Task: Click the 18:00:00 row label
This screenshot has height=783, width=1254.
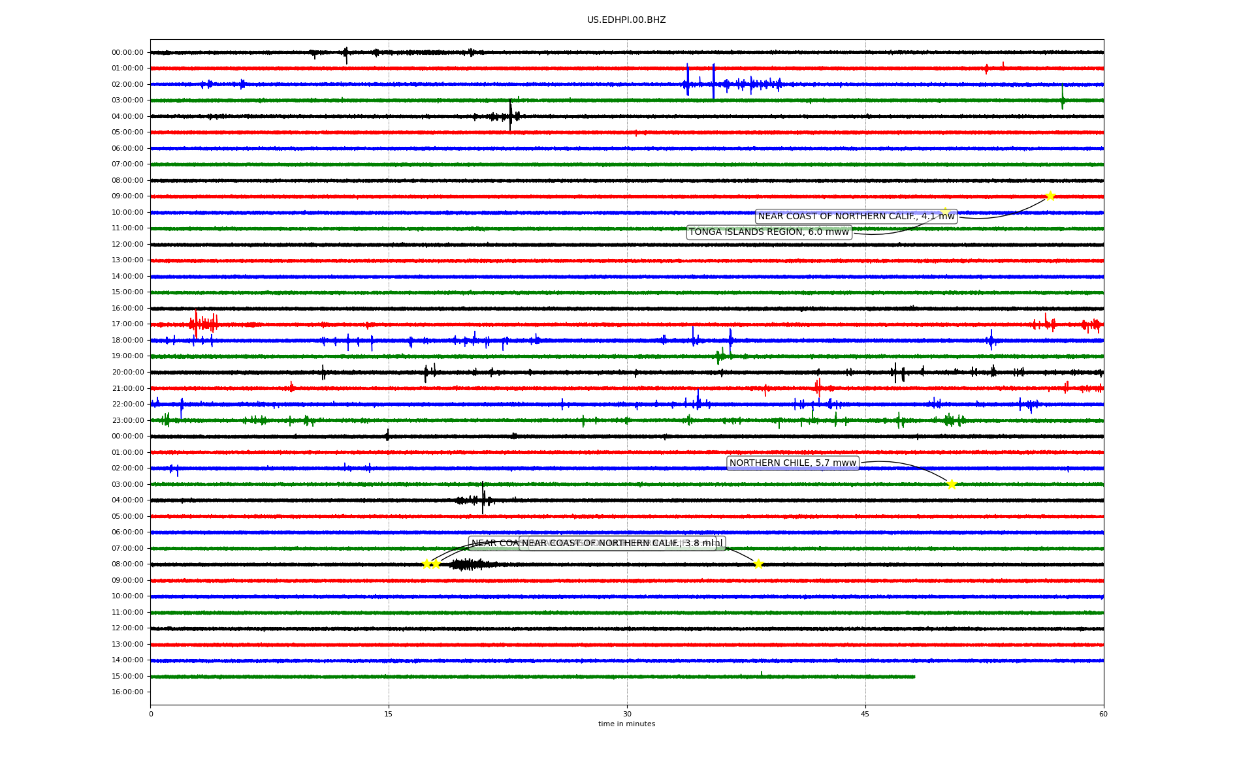Action: click(127, 340)
